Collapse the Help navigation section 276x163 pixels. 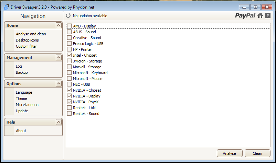(x=59, y=122)
